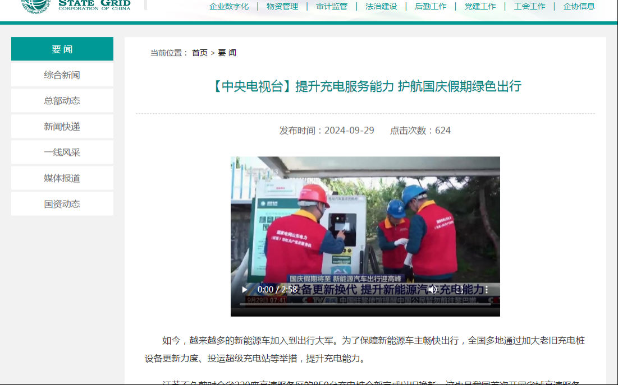Go to 综合新闻 in the sidebar

pyautogui.click(x=62, y=75)
